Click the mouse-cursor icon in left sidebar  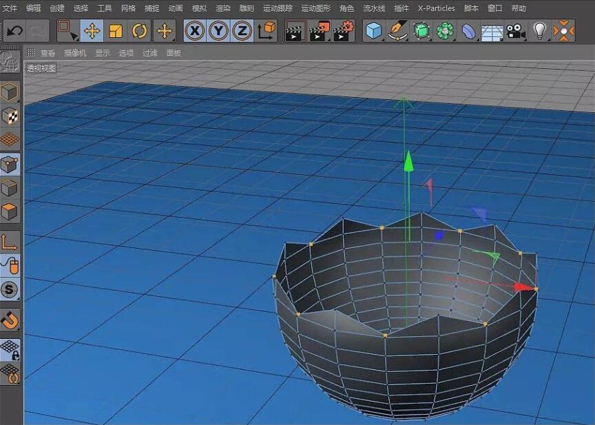point(10,266)
